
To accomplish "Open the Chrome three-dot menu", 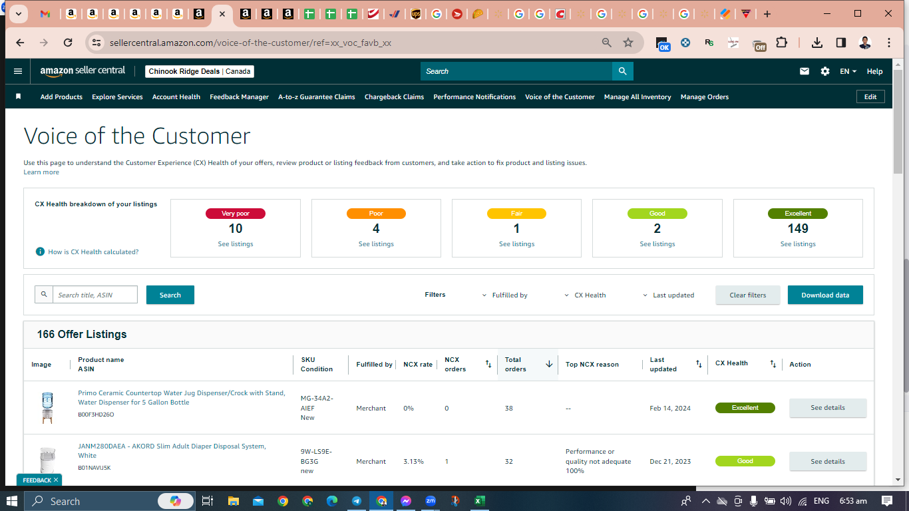I will pos(889,43).
